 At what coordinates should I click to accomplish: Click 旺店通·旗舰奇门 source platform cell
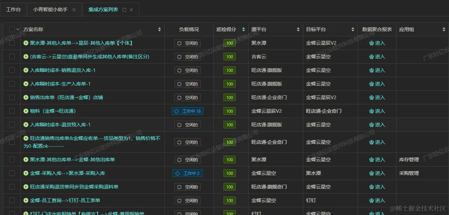point(269,187)
